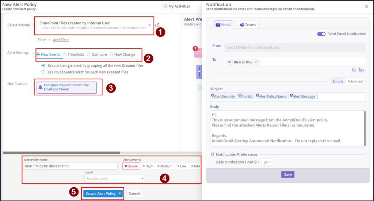Click the bell icon in notification button
Screen dimensions: 374x201
pos(40,87)
